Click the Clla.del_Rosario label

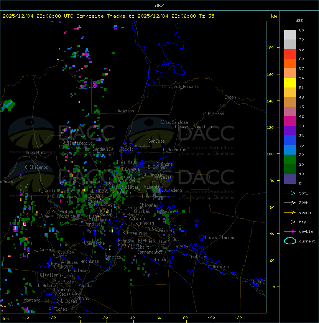181,87
